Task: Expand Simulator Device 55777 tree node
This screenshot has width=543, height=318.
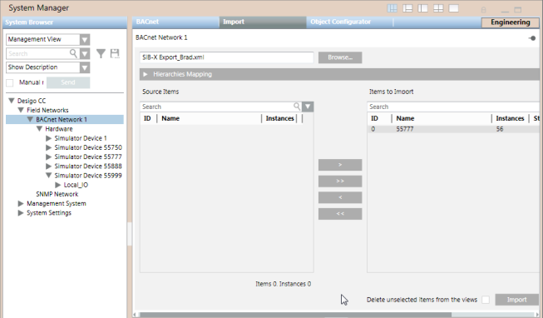Action: 48,157
